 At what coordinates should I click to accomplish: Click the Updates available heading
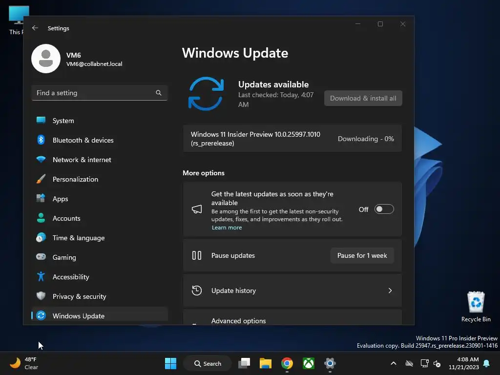[273, 84]
